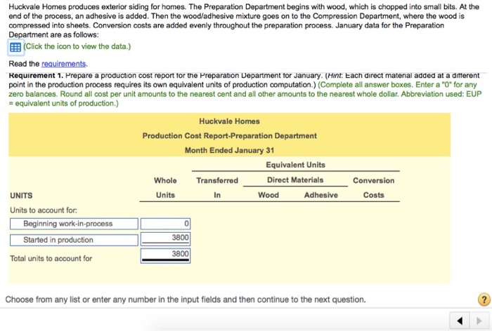Click the Equivalent Units heading
This screenshot has height=331, width=492.
click(296, 165)
